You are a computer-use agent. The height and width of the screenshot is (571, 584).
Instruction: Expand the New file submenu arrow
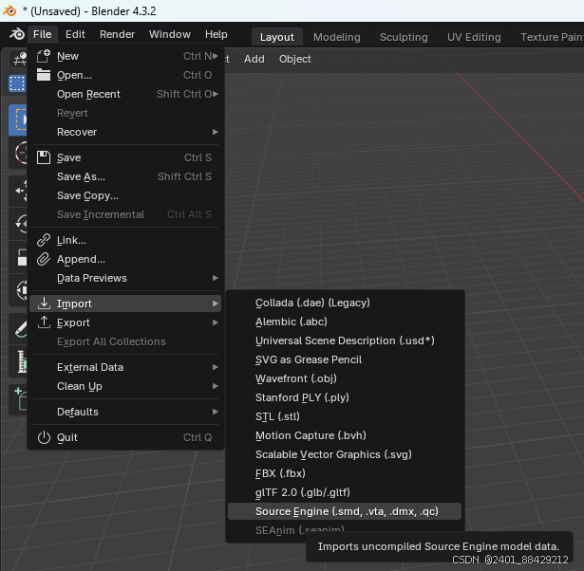click(216, 56)
